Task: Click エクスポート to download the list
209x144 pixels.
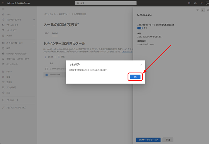Action: pyautogui.click(x=50, y=57)
